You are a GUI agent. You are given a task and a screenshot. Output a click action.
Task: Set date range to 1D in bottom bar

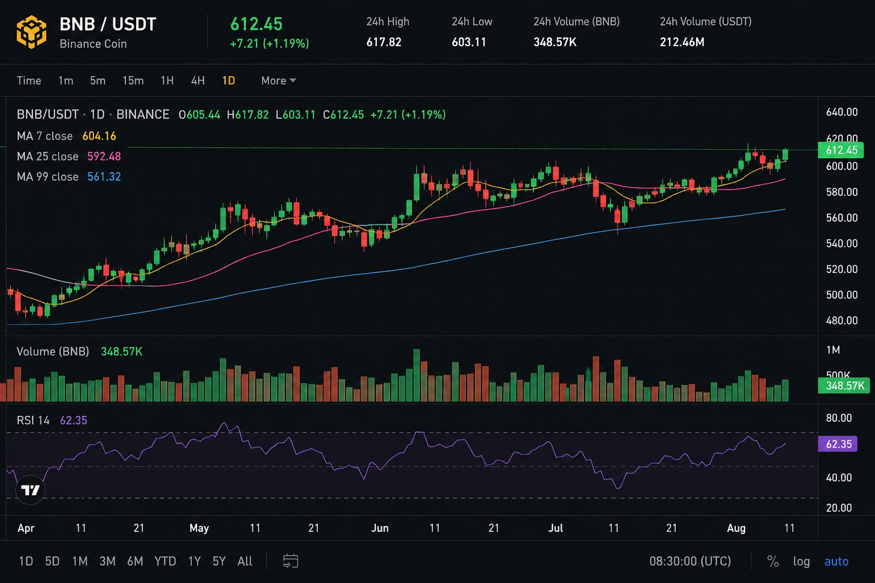[x=26, y=561]
